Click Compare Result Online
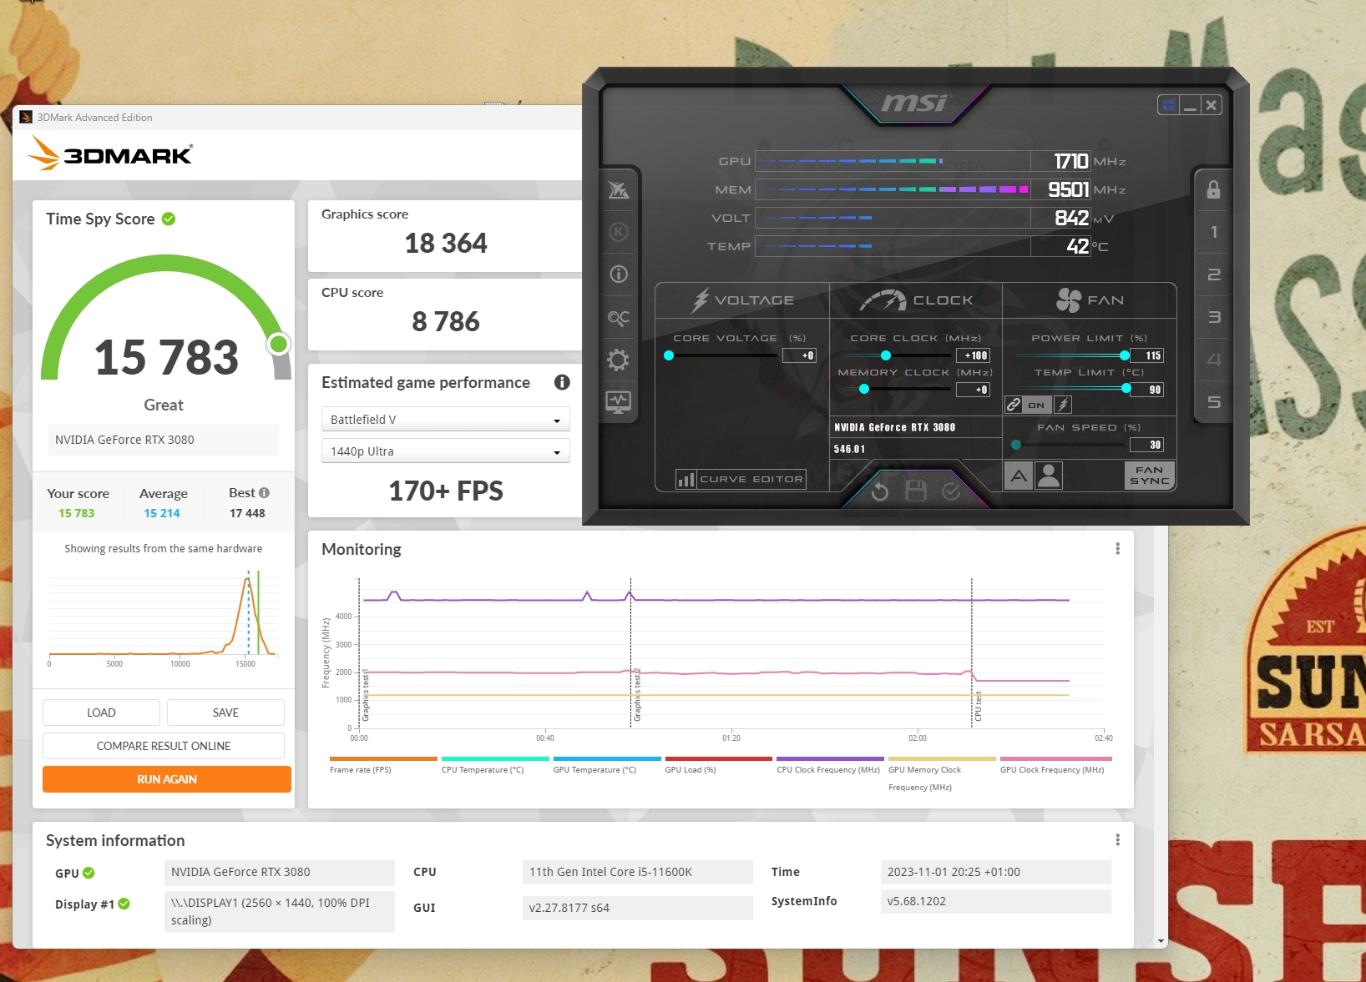The width and height of the screenshot is (1366, 982). [x=164, y=746]
